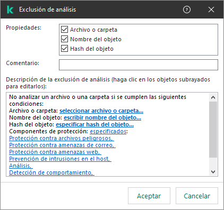
Task: Open help with the question mark icon
Action: pos(187,10)
